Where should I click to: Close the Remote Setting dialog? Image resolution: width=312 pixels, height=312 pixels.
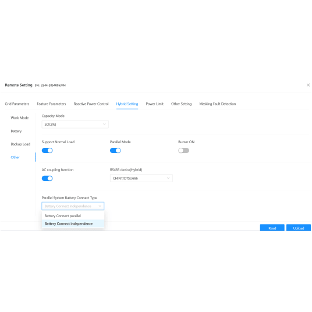pyautogui.click(x=308, y=85)
